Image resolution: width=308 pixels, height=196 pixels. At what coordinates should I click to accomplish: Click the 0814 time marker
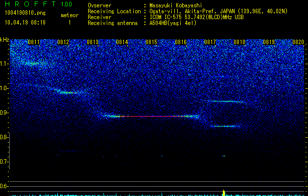point(122,42)
